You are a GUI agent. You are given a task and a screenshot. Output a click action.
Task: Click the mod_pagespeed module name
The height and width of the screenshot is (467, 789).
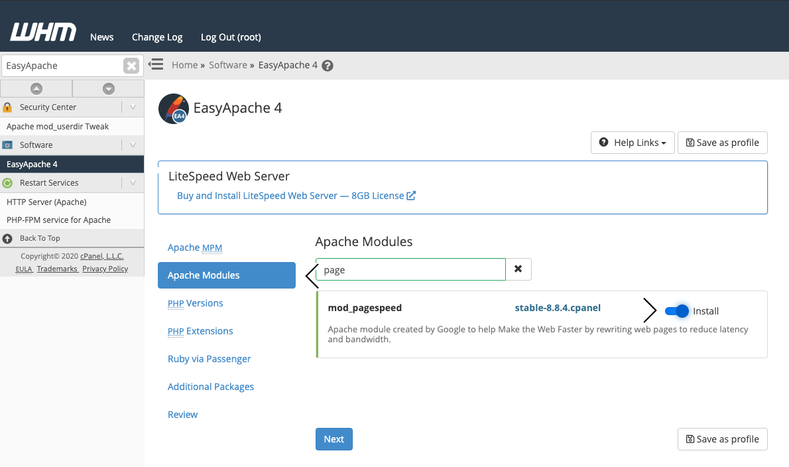click(x=365, y=308)
